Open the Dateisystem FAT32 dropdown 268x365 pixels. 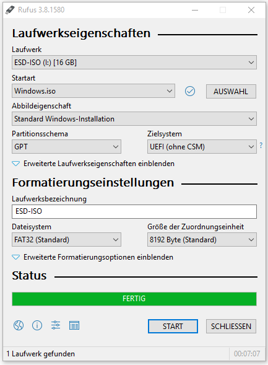pyautogui.click(x=66, y=240)
